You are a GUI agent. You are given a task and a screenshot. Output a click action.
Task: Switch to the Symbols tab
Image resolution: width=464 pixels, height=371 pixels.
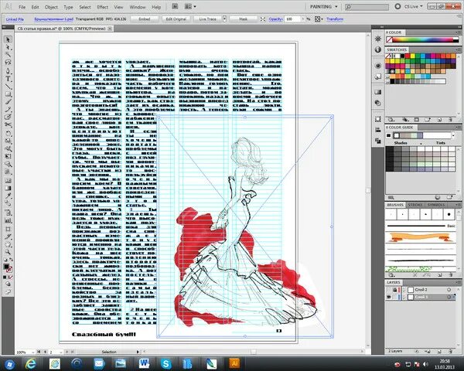tap(435, 205)
